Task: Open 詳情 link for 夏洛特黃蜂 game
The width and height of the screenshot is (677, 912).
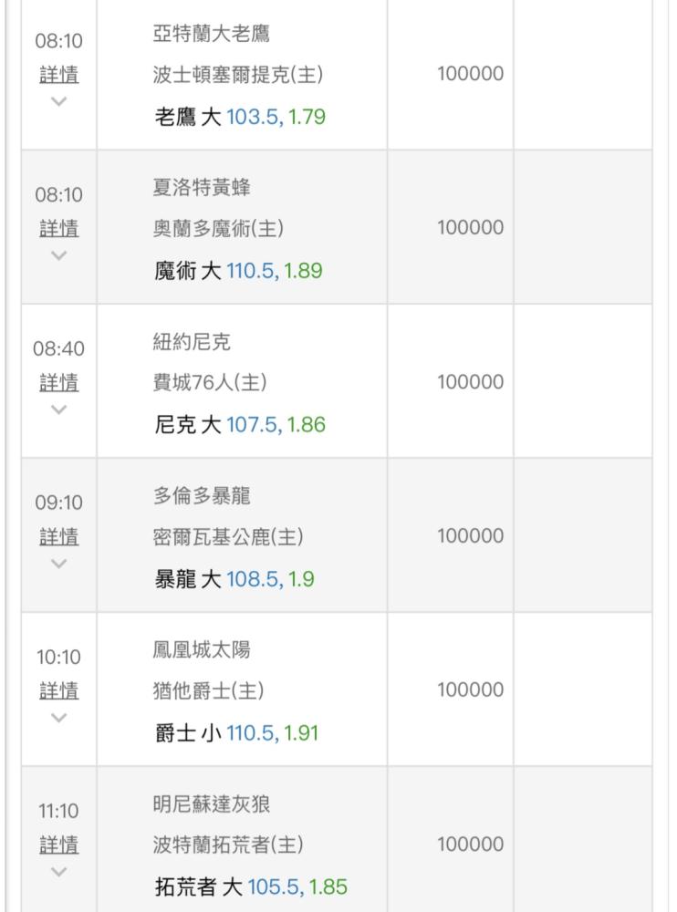Action: (x=58, y=229)
